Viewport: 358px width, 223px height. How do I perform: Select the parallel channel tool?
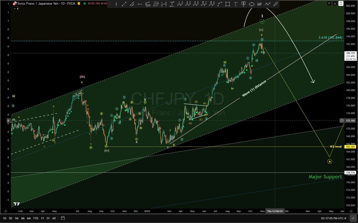[x=132, y=4]
